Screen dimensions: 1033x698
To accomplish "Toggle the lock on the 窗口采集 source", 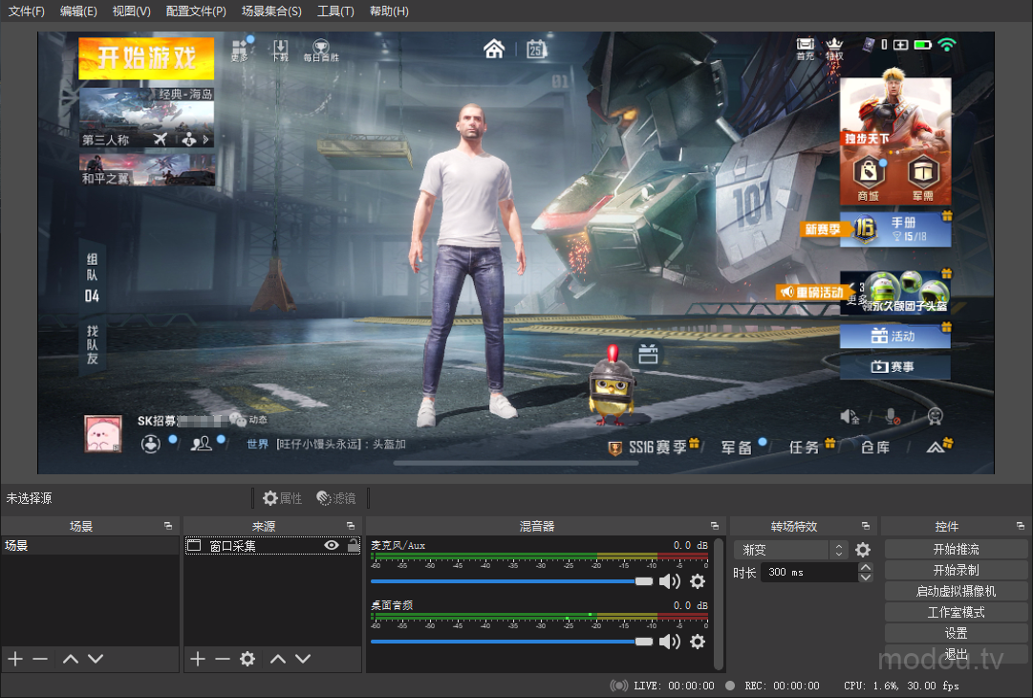I will [x=353, y=546].
